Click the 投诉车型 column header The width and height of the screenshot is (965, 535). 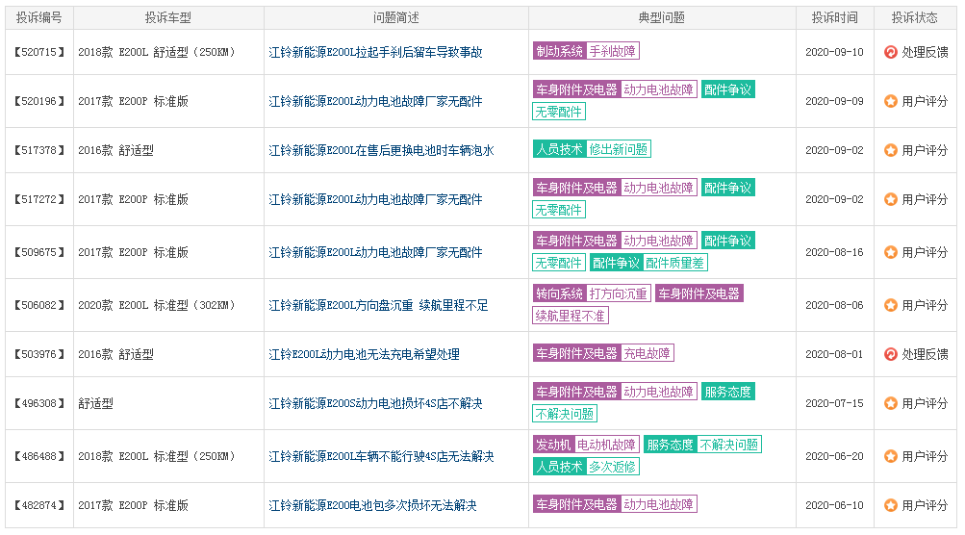pos(168,18)
